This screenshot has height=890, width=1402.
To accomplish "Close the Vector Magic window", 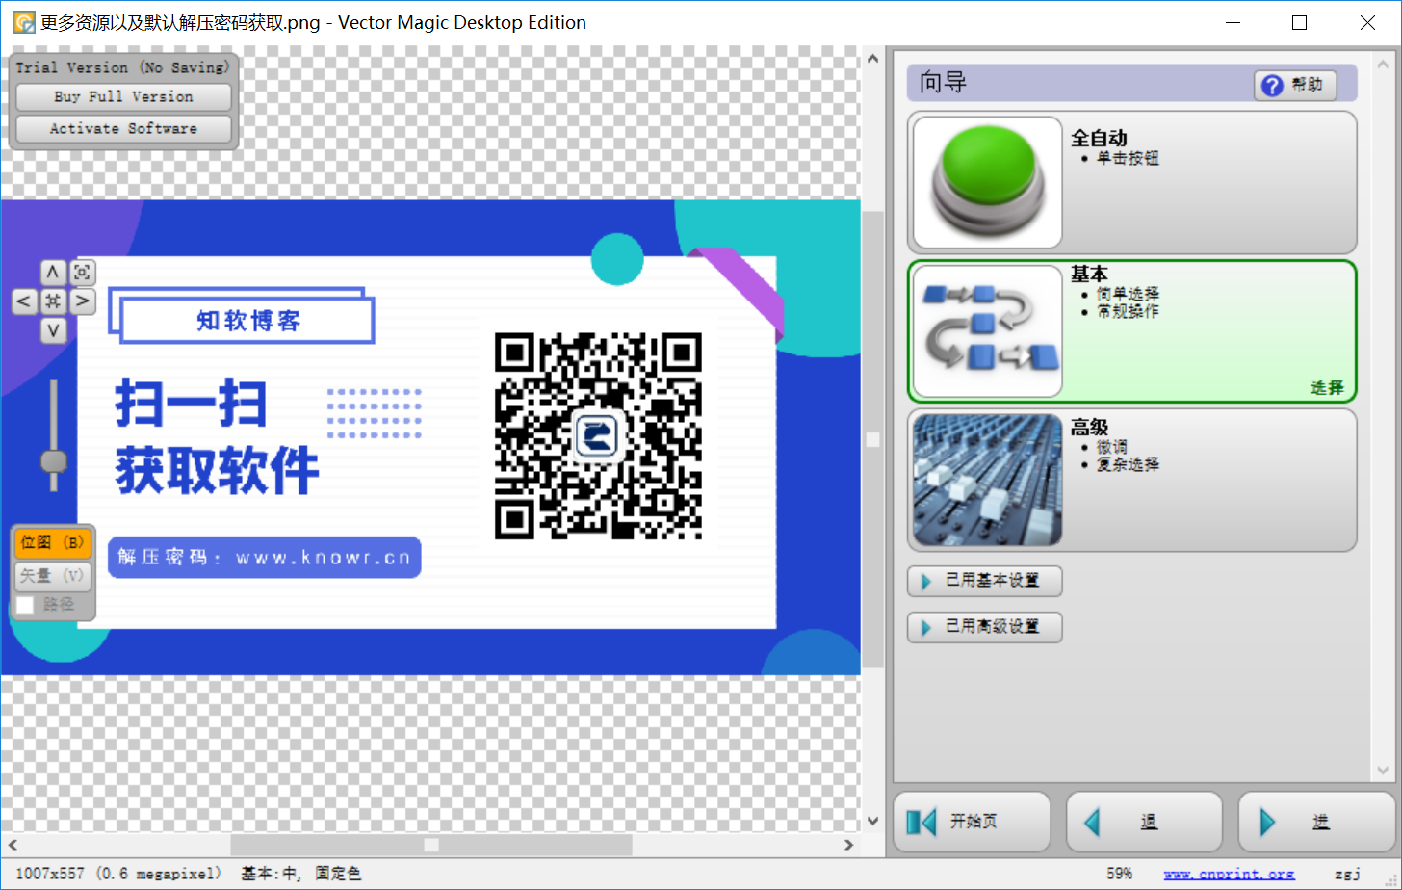I will point(1367,22).
